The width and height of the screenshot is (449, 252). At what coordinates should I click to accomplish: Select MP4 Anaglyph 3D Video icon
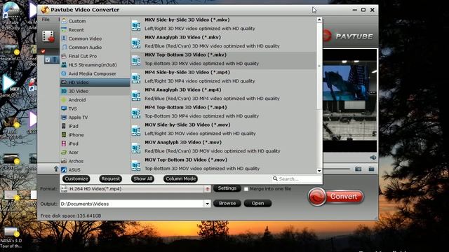click(136, 95)
